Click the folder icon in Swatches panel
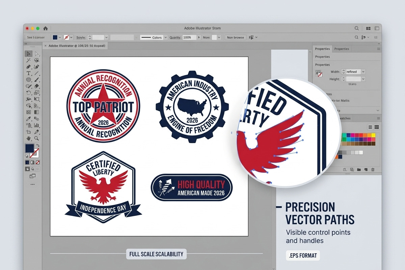Viewport: 405px width, 270px height. (x=359, y=169)
